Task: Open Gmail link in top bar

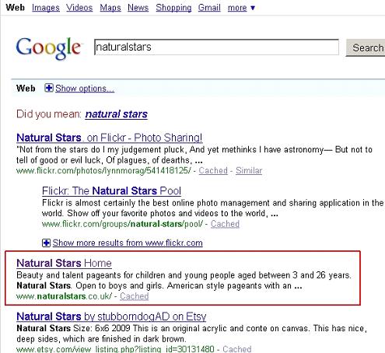Action: (x=209, y=8)
